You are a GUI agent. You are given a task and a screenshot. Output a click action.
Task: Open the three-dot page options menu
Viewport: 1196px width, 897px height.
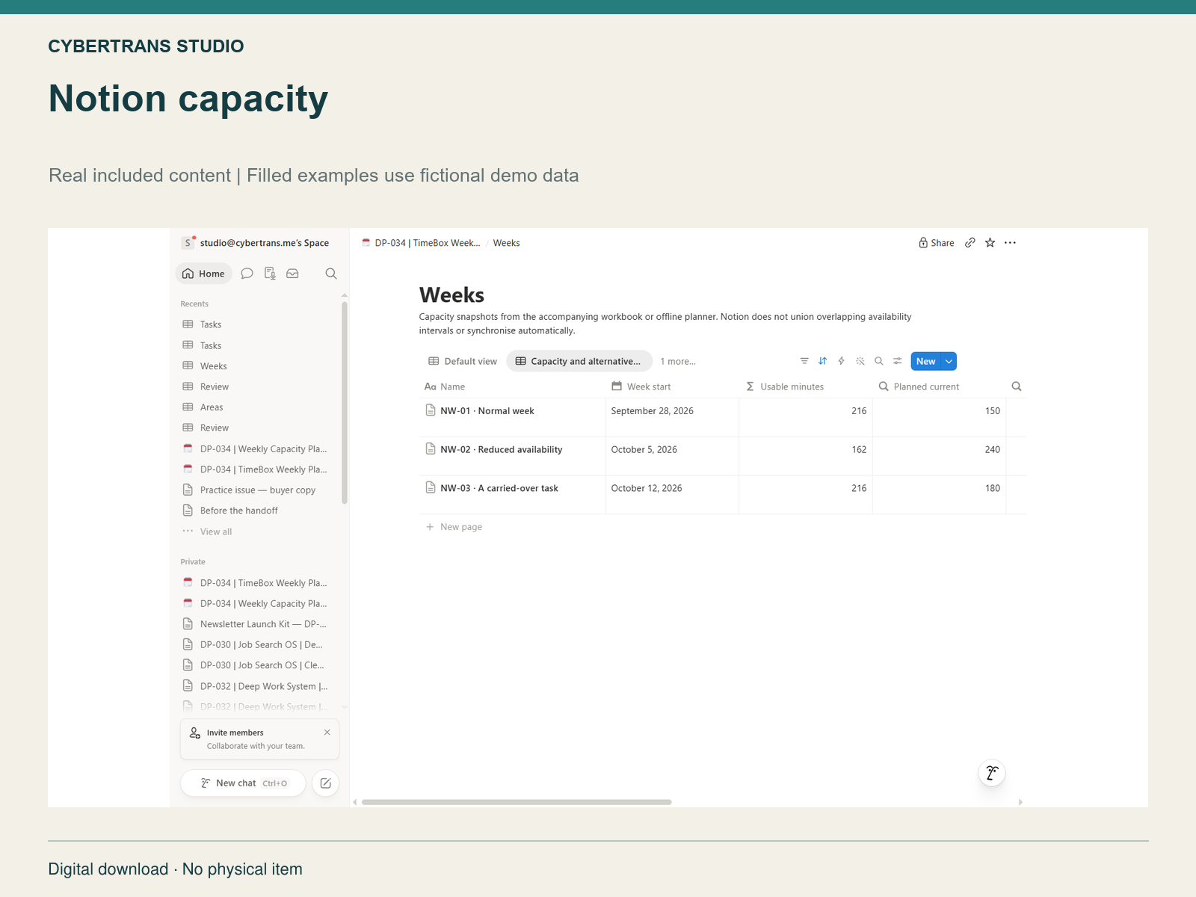point(1011,243)
